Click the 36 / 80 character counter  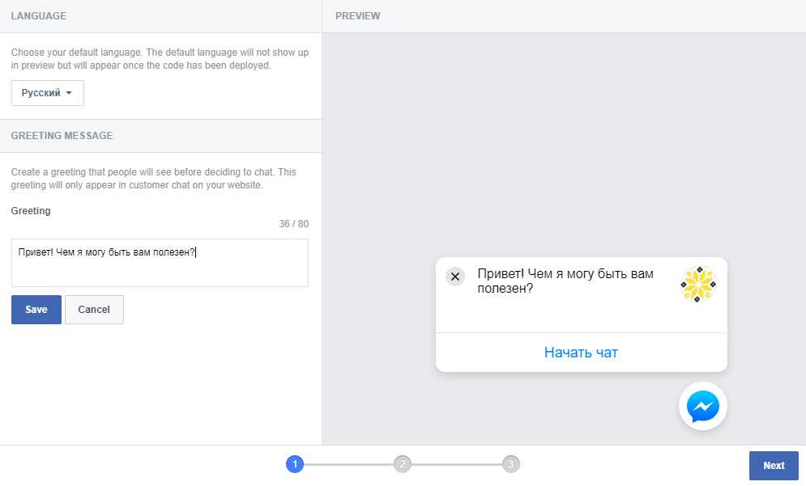click(x=293, y=224)
